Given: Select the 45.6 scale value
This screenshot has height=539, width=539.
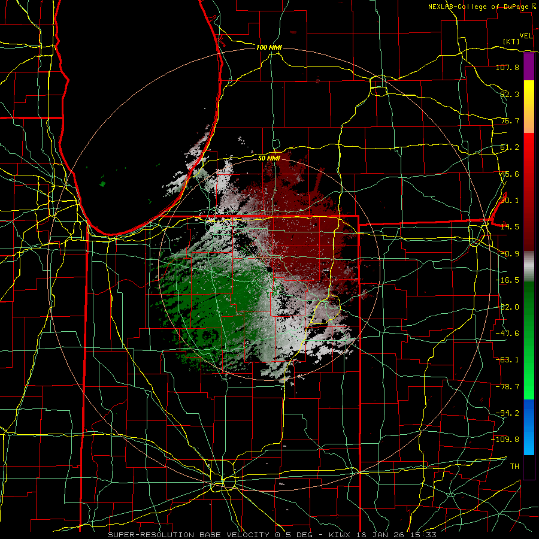Looking at the screenshot, I should pos(510,174).
